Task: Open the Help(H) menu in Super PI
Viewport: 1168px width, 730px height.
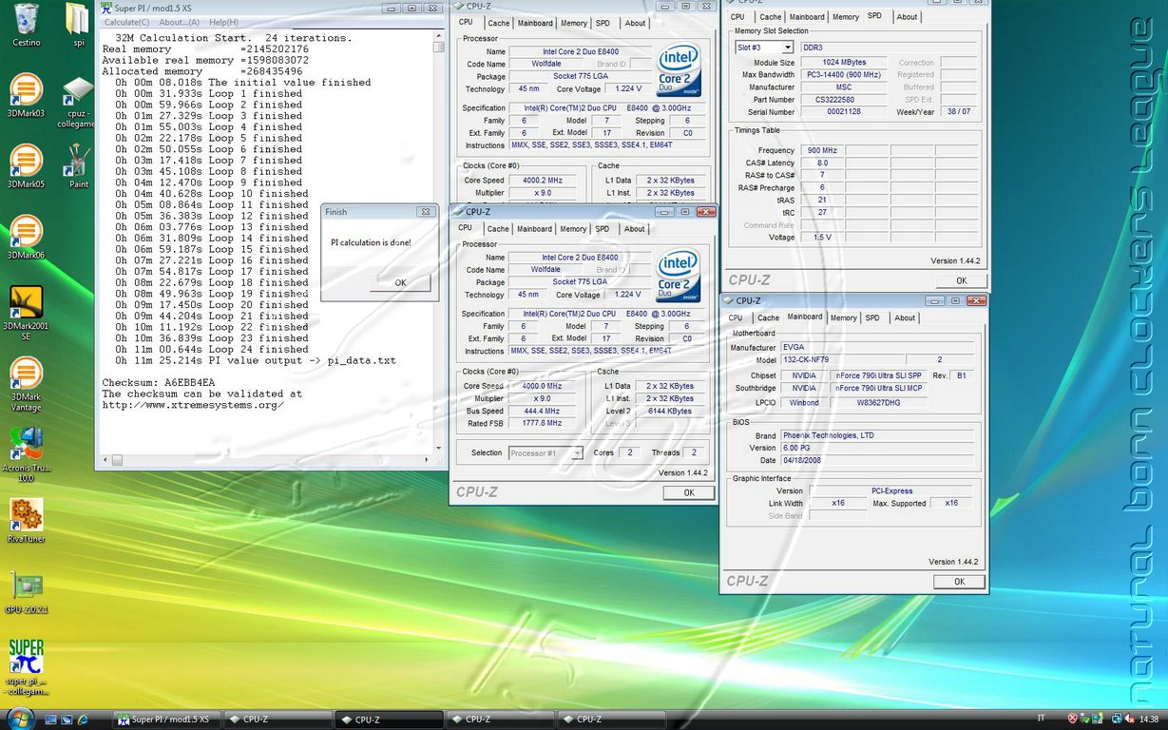Action: pos(223,22)
